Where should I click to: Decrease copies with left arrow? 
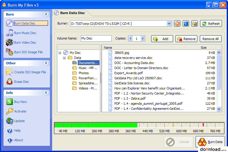[130, 38]
